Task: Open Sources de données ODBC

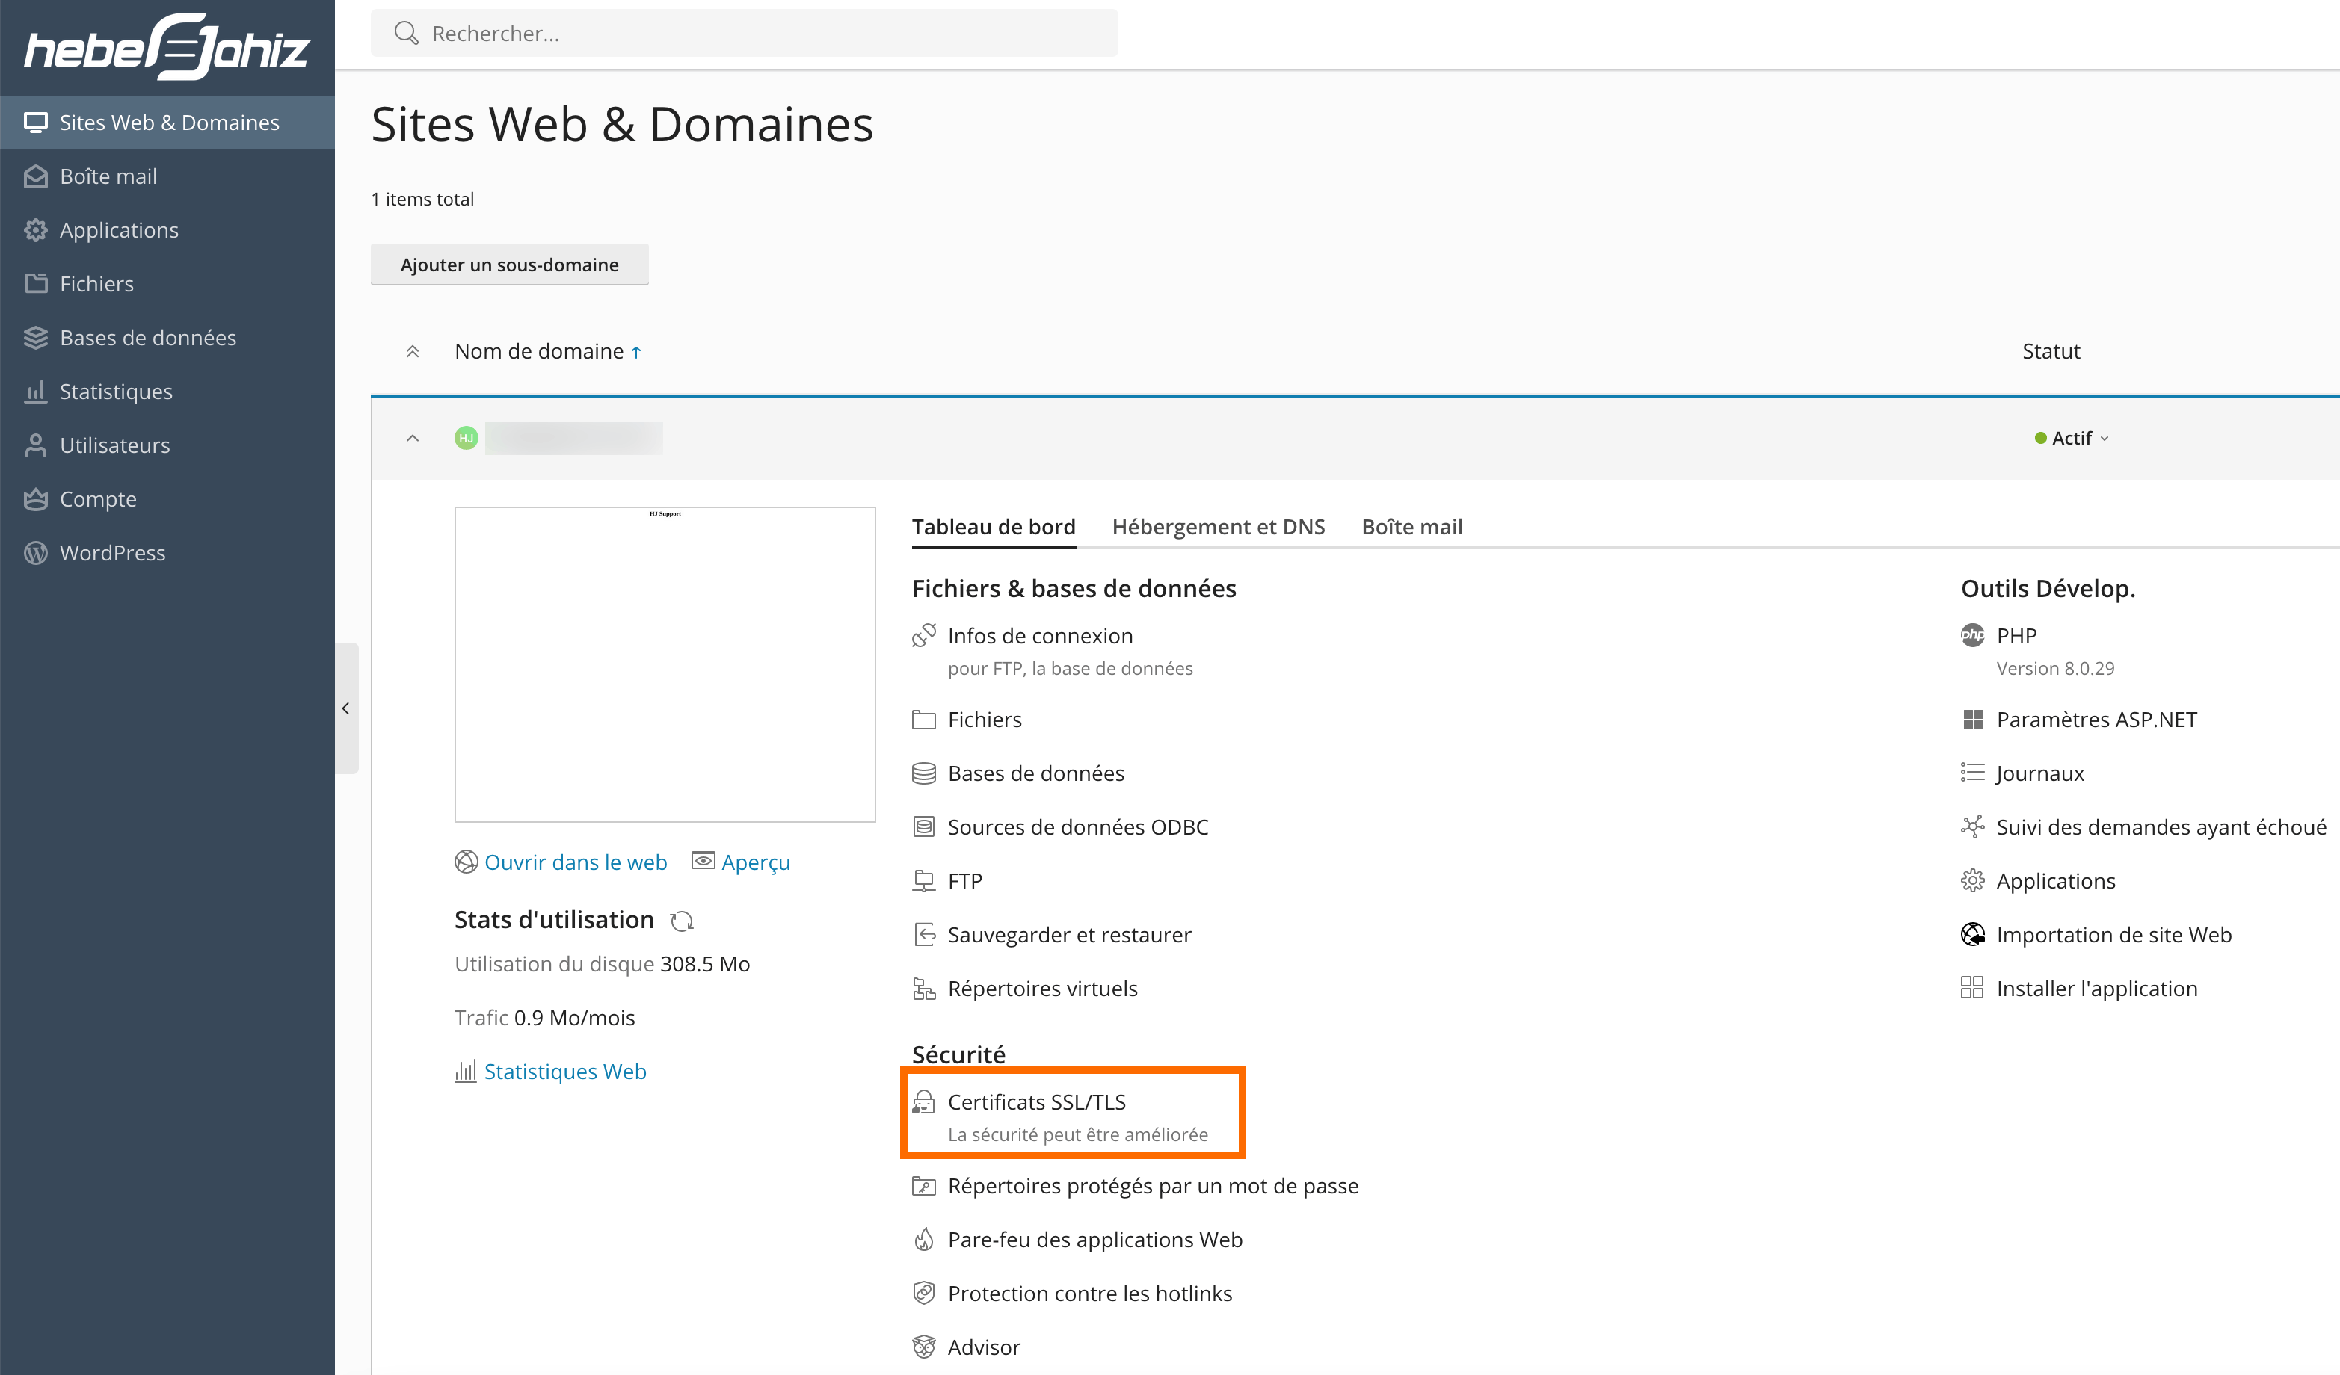Action: [1078, 827]
